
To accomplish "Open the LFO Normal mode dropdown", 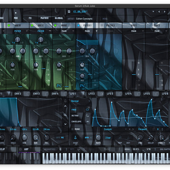I will (80, 101).
